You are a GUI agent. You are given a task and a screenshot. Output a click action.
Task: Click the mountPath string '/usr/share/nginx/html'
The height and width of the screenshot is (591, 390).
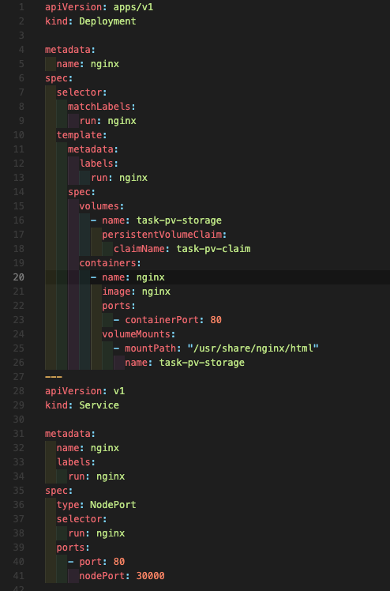click(253, 348)
